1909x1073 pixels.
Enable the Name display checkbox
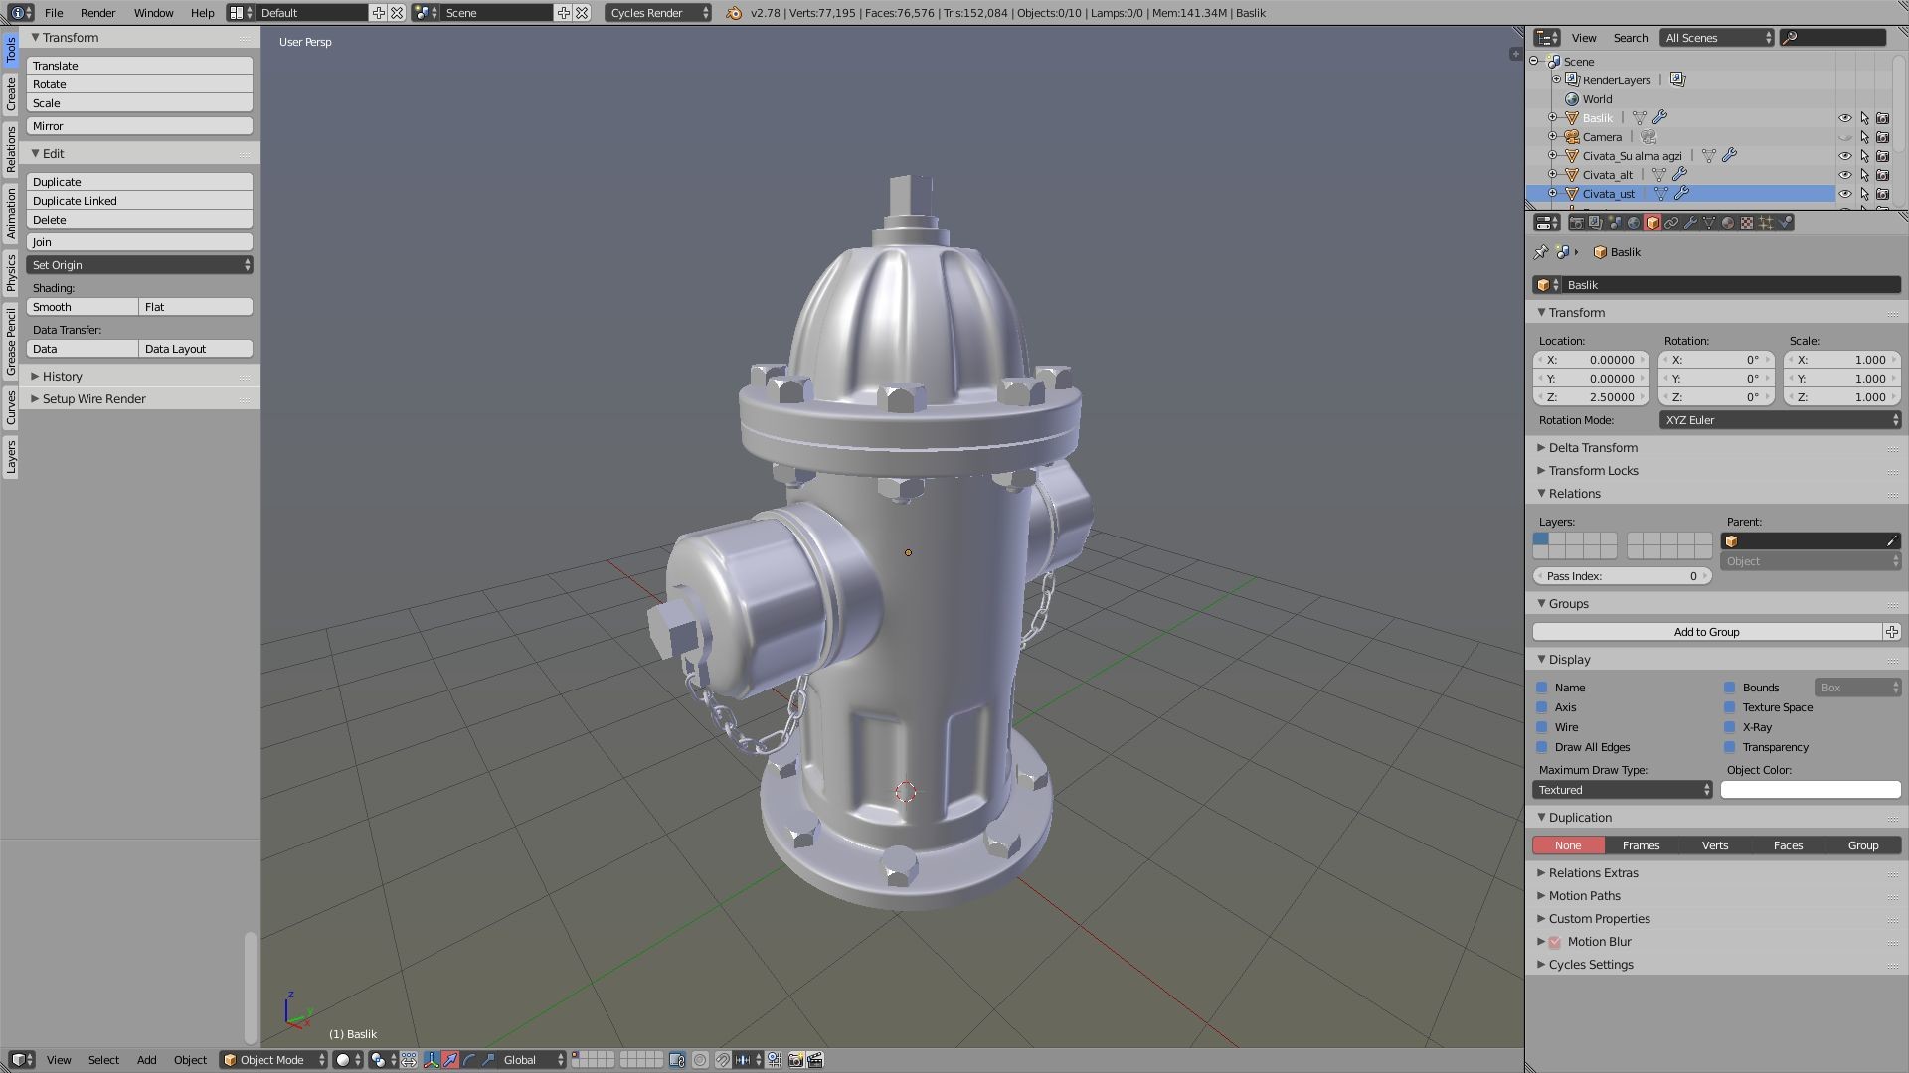[1542, 688]
